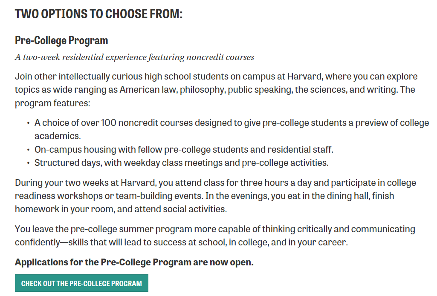Click the bold 'Applications for the Pre-College Program' line
The width and height of the screenshot is (437, 296).
pyautogui.click(x=134, y=262)
